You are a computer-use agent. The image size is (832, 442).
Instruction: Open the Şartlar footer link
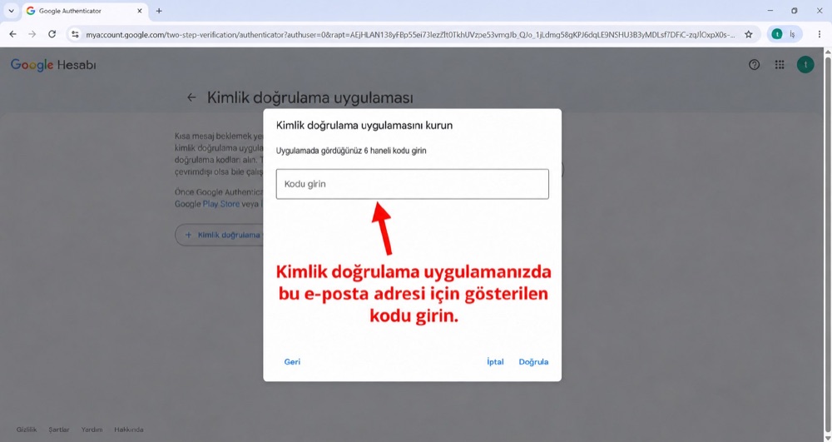click(x=59, y=430)
